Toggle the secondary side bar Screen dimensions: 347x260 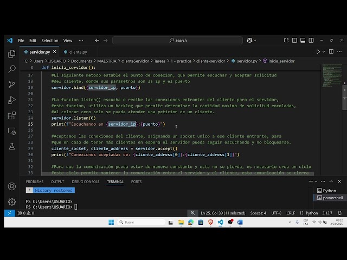pos(311,40)
